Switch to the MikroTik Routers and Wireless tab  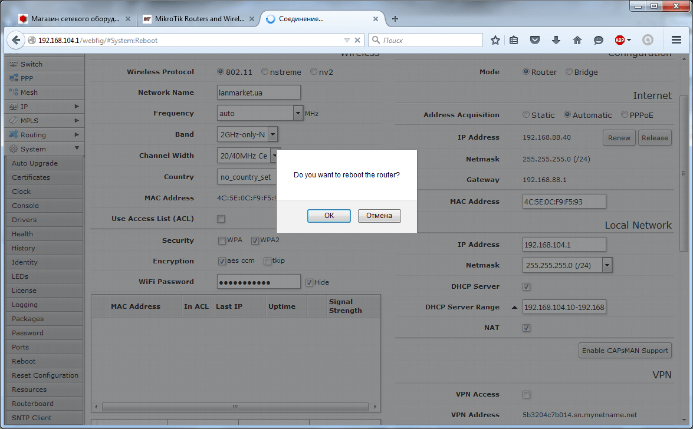coord(193,19)
